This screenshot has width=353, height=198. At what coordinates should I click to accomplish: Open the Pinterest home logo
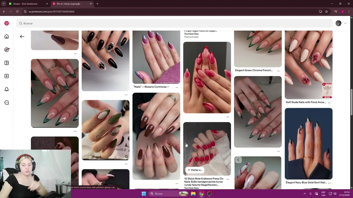(7, 23)
